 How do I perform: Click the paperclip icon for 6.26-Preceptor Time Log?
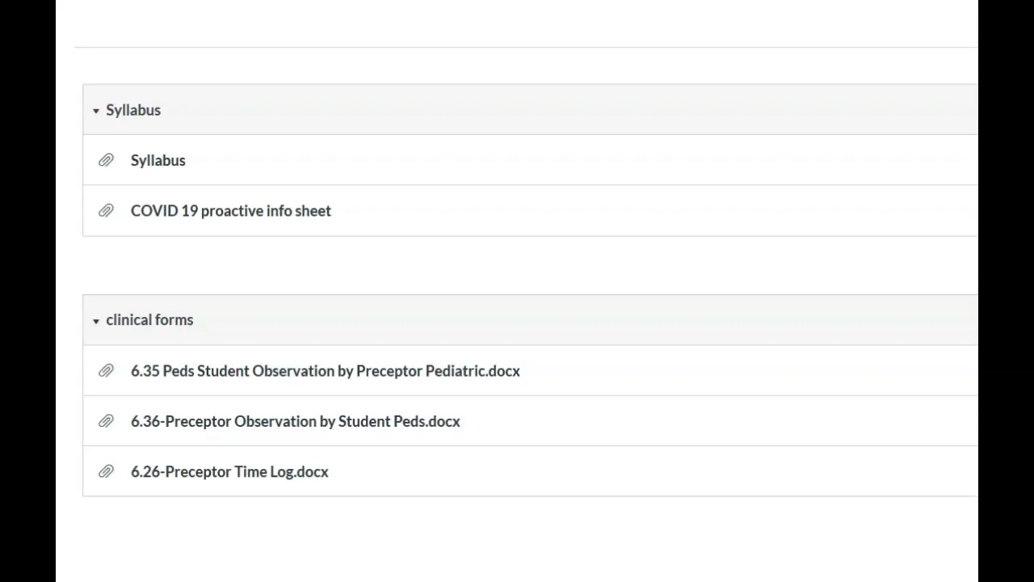click(x=106, y=471)
